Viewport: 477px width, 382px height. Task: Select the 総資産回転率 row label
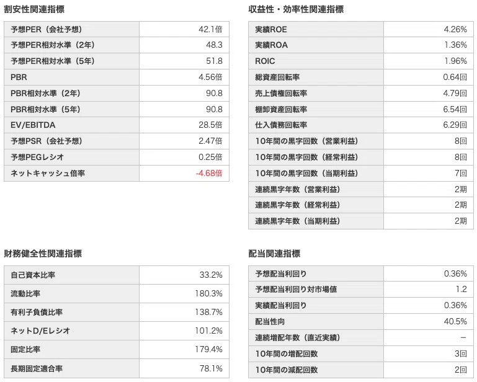[277, 78]
